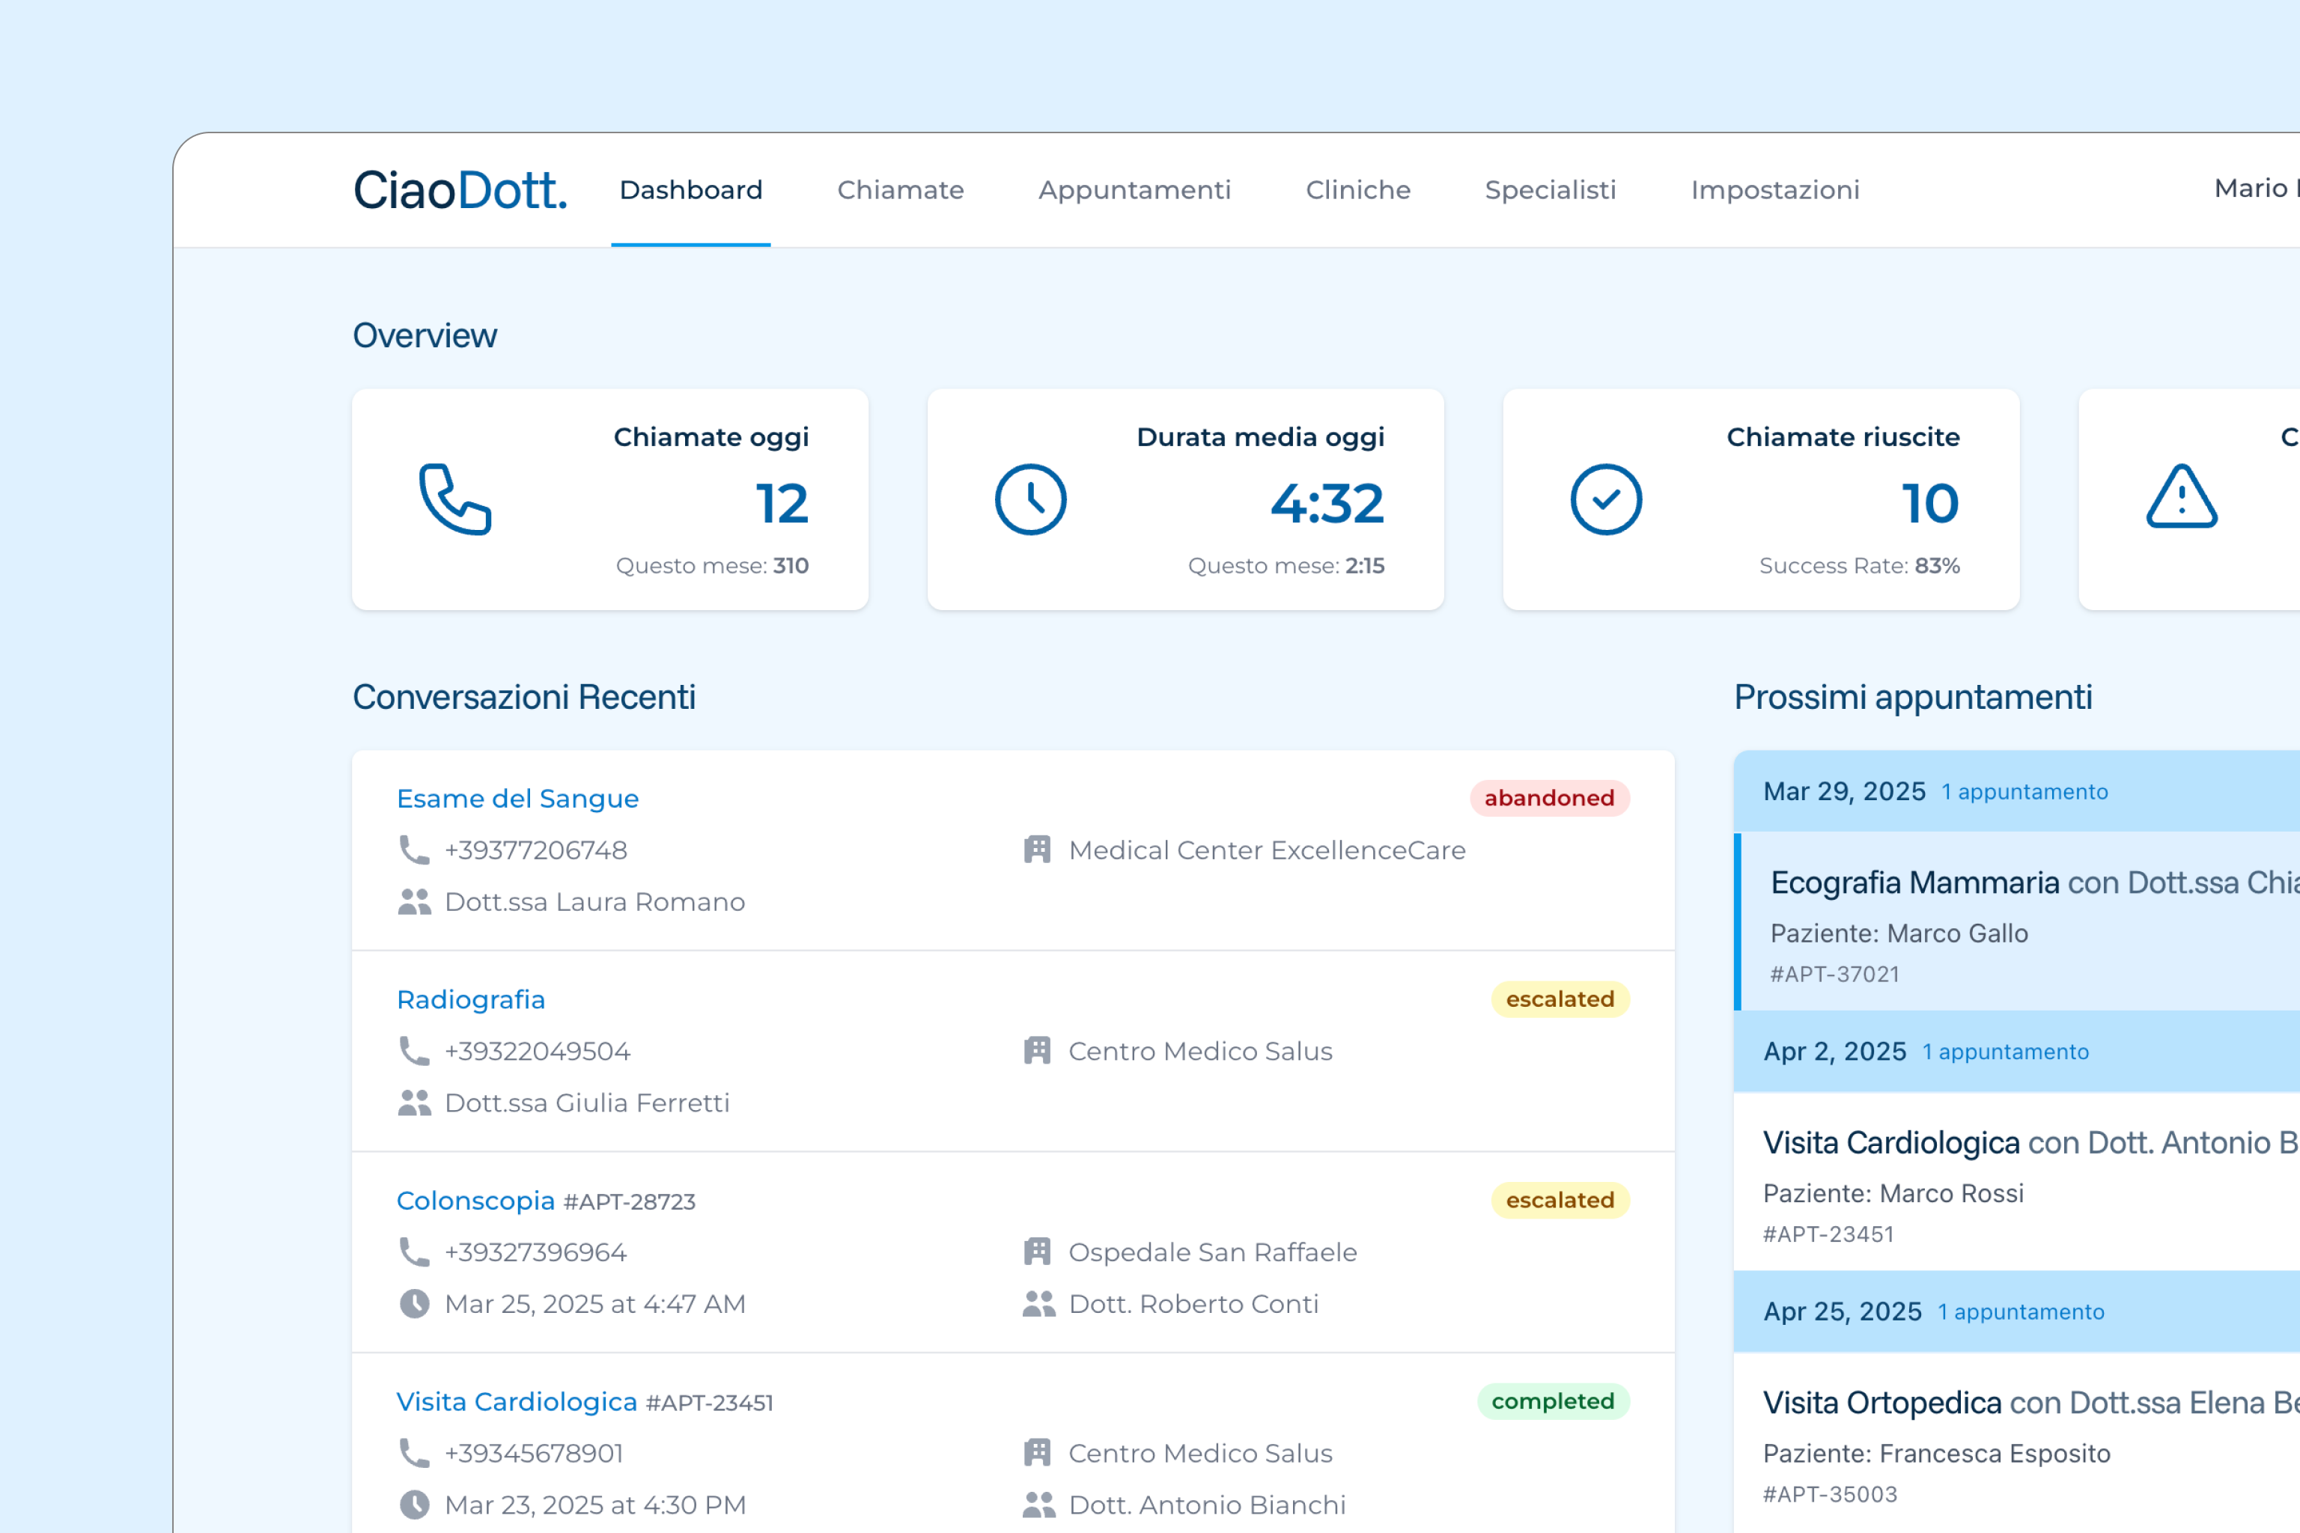Viewport: 2300px width, 1533px height.
Task: Click the #APT-23451 code in Visita Cardiologica conversation
Action: click(709, 1403)
